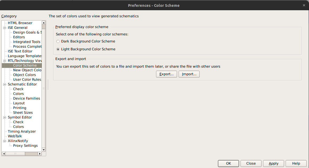Click the Import... button
The height and width of the screenshot is (168, 309).
pyautogui.click(x=189, y=74)
